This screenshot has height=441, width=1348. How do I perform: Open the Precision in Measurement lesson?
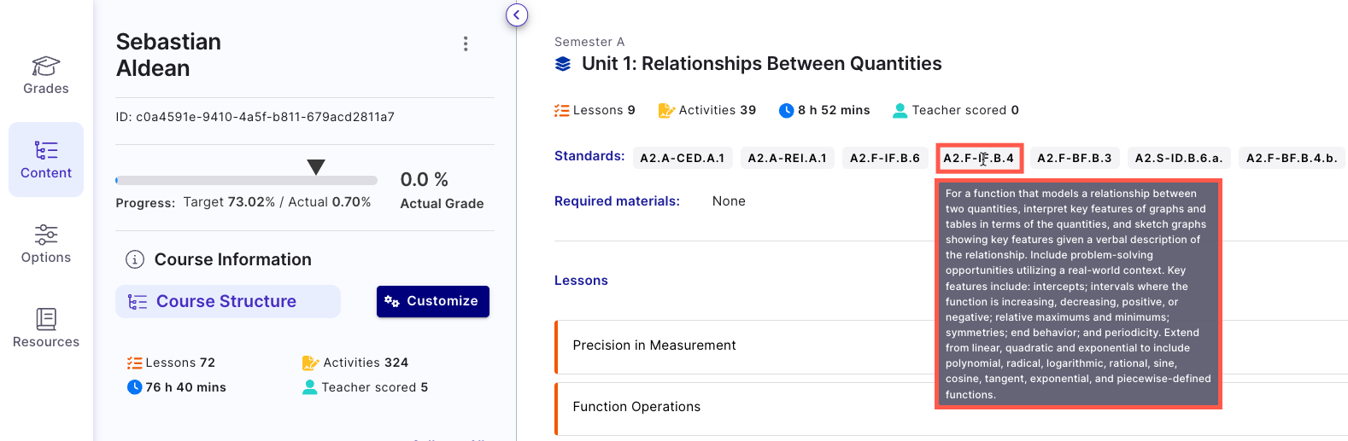pos(951,345)
